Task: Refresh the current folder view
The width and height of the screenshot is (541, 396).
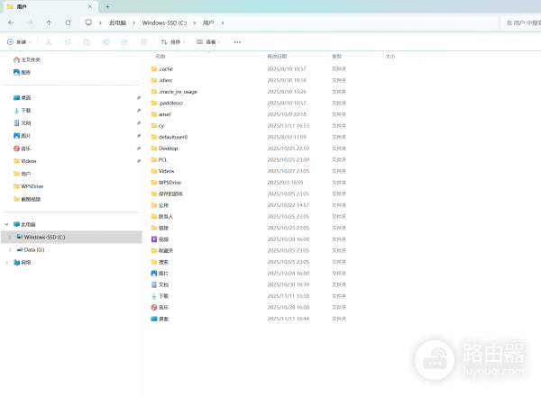Action: click(68, 22)
